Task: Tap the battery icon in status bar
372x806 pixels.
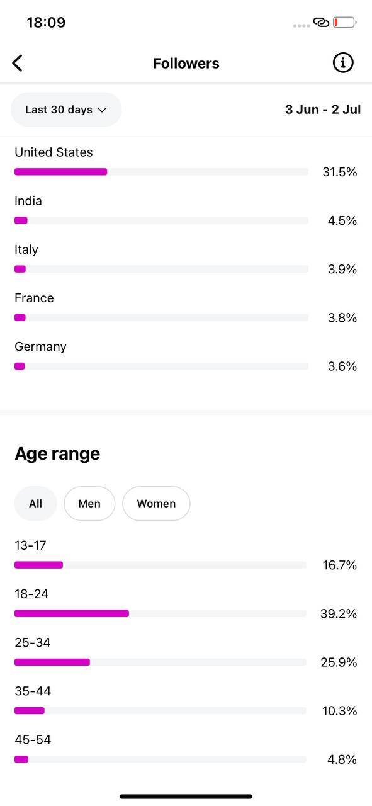Action: [345, 23]
